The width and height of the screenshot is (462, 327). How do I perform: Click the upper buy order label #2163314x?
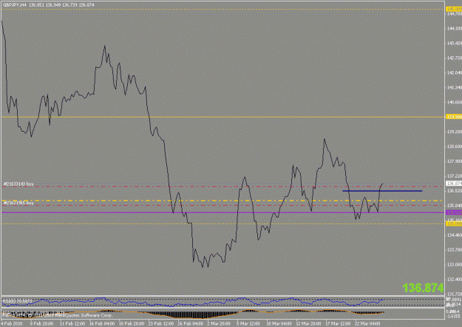[18, 183]
